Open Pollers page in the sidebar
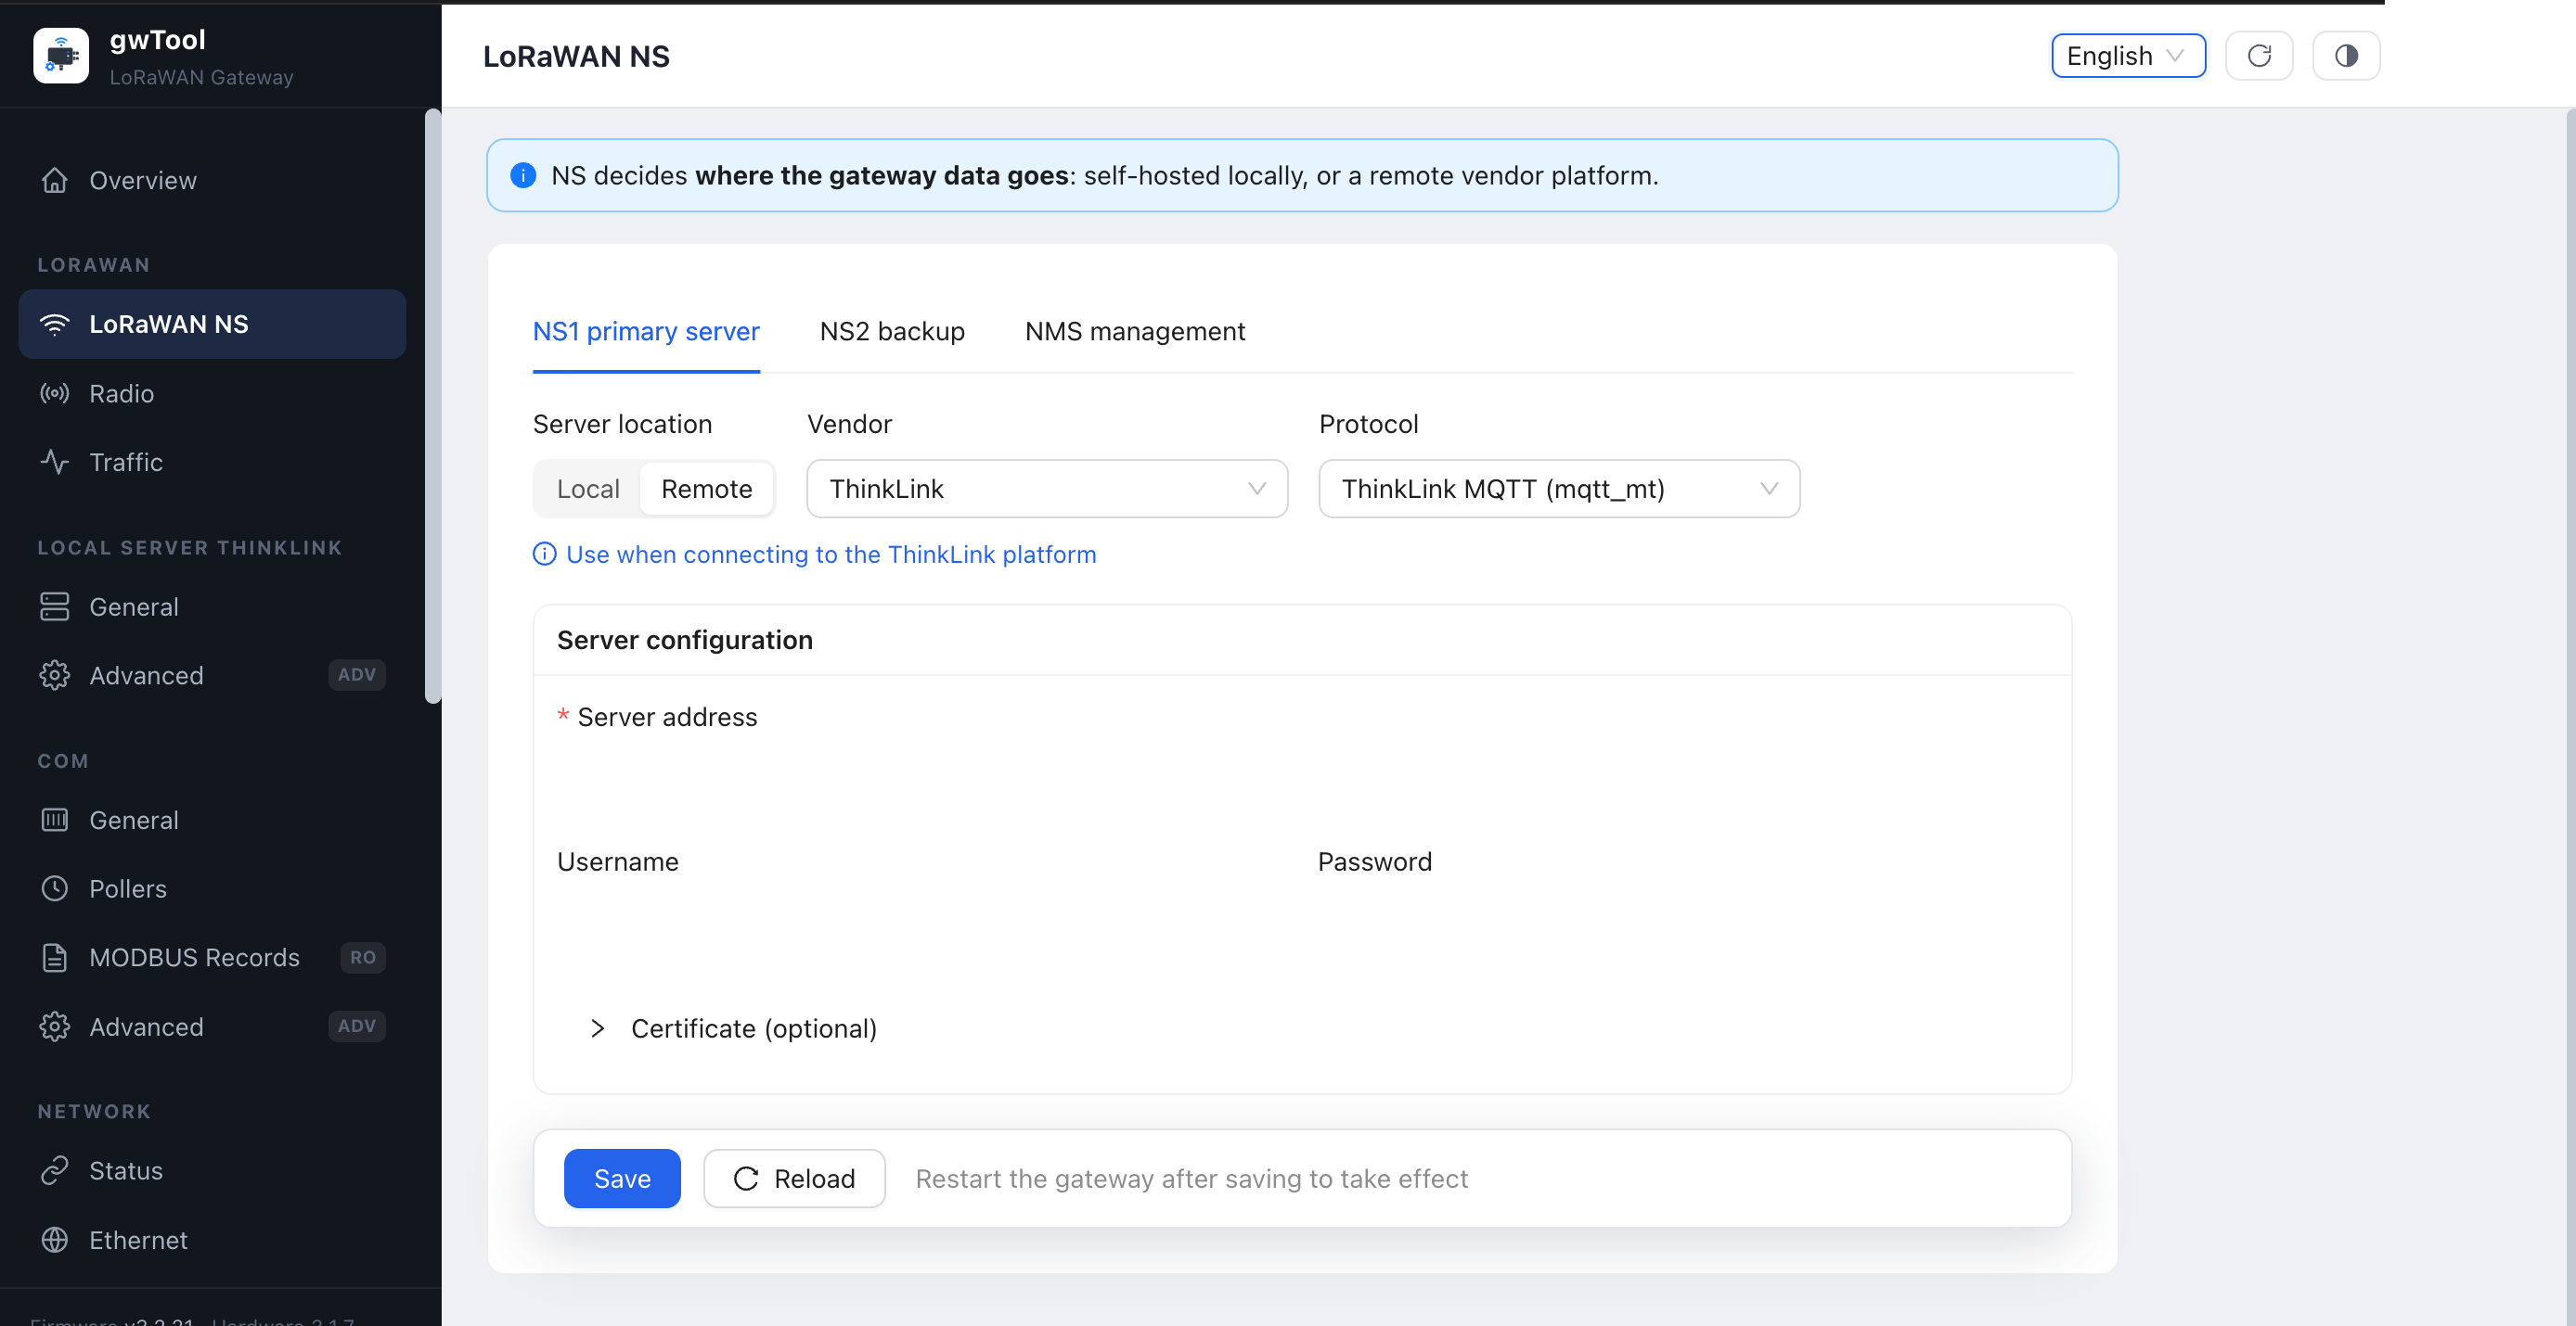The image size is (2576, 1326). pyautogui.click(x=212, y=888)
